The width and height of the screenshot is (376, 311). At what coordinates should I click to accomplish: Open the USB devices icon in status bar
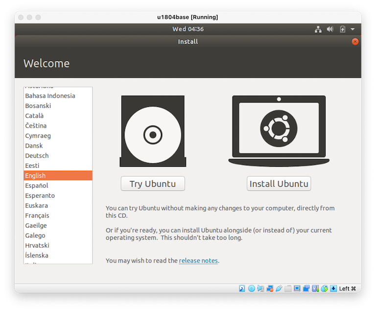pyautogui.click(x=279, y=288)
